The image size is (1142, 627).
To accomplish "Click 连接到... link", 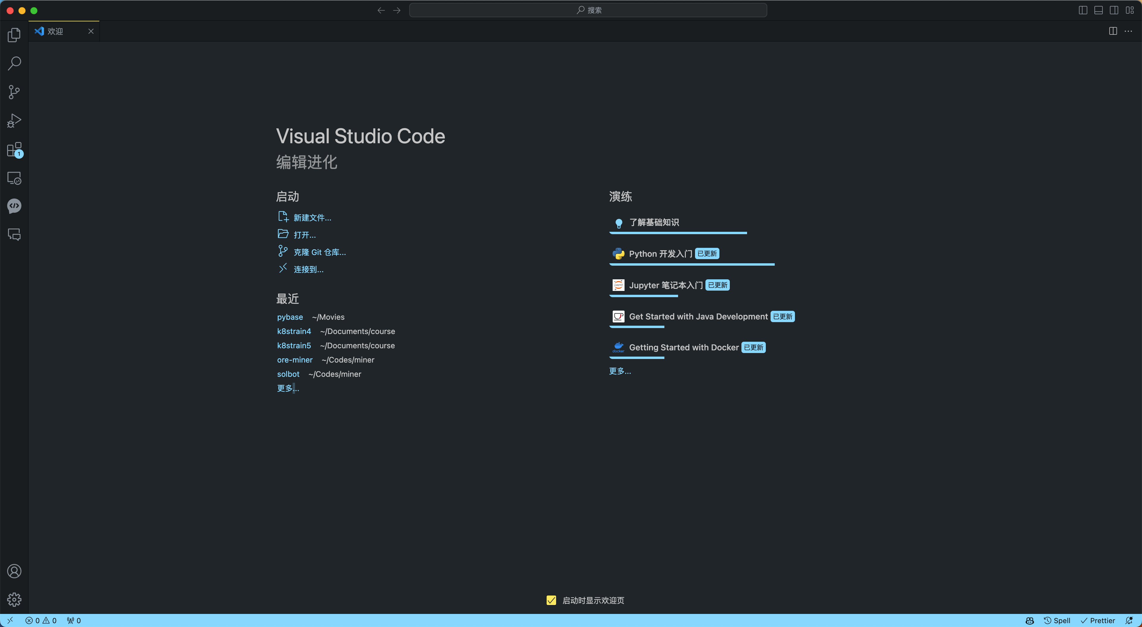I will click(x=309, y=270).
